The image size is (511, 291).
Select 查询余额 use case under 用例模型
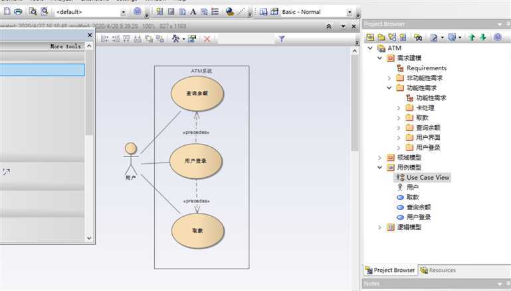419,207
